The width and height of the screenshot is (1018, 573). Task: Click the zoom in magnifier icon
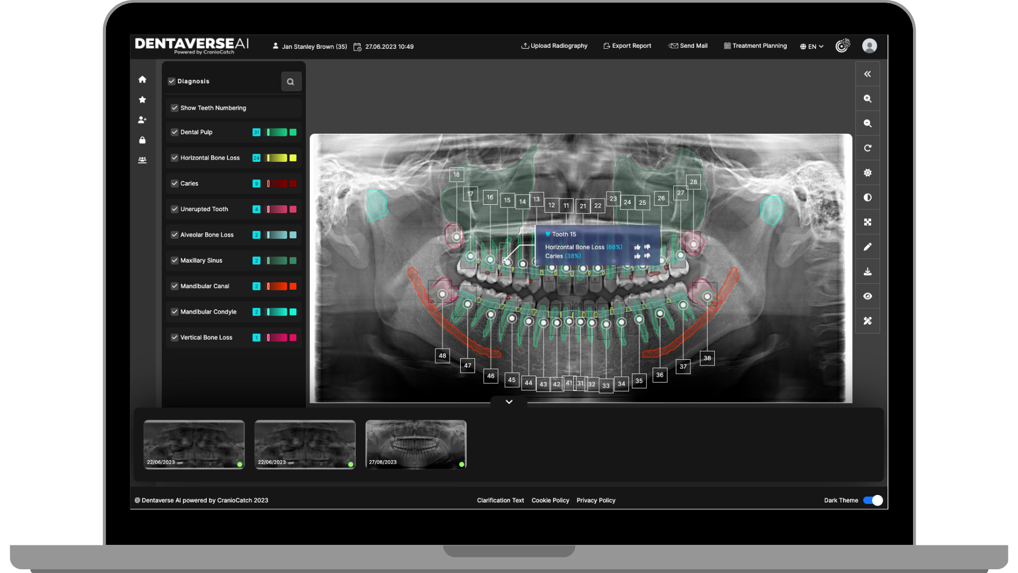[x=867, y=99]
